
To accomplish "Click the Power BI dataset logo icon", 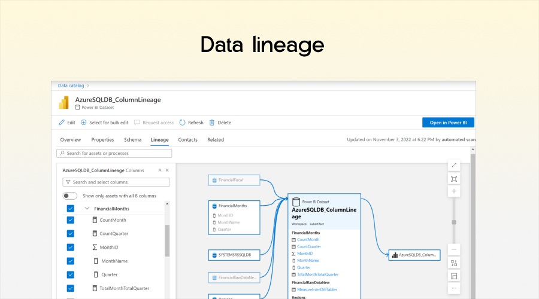I will (64, 103).
